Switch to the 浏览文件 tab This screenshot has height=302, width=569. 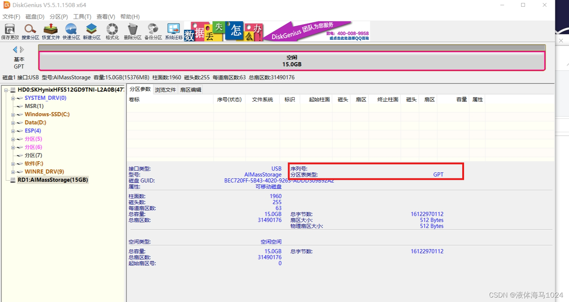click(x=165, y=90)
